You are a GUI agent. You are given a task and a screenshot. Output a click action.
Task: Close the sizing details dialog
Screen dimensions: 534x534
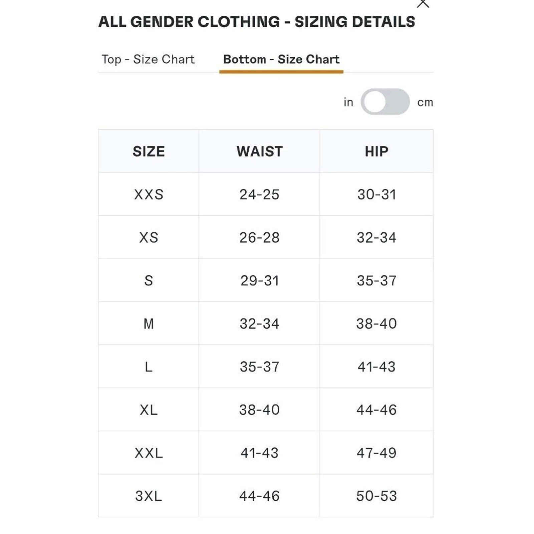click(x=423, y=3)
